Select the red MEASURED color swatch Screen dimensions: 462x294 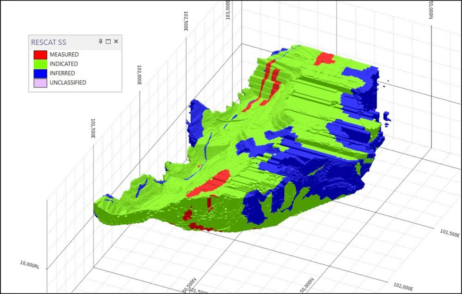[39, 55]
